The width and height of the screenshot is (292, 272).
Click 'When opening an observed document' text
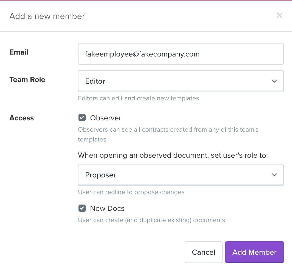click(173, 155)
